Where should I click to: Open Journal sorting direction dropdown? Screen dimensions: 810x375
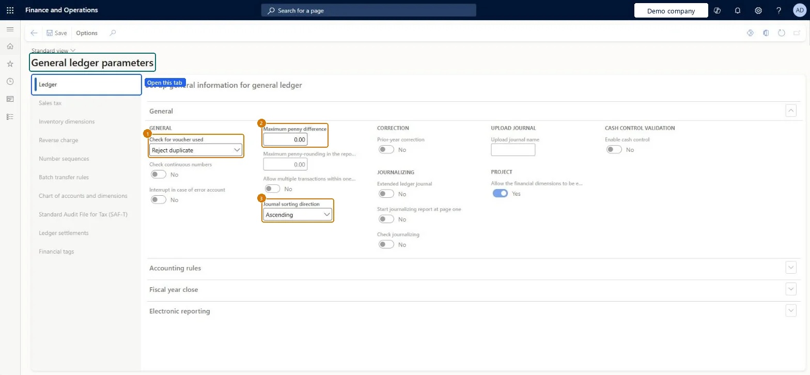298,214
